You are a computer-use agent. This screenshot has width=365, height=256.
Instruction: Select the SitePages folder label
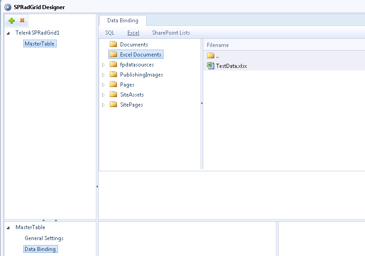point(131,105)
